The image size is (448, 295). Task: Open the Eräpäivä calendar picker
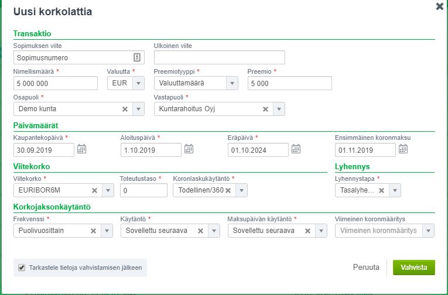tap(296, 149)
